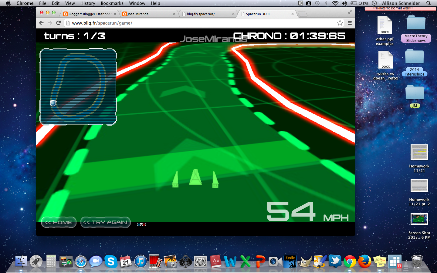Click the Chrome forward arrow
Screen dimensions: 437x273
(x=50, y=23)
